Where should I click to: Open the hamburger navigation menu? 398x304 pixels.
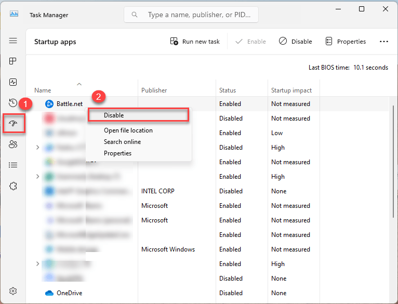pyautogui.click(x=13, y=41)
